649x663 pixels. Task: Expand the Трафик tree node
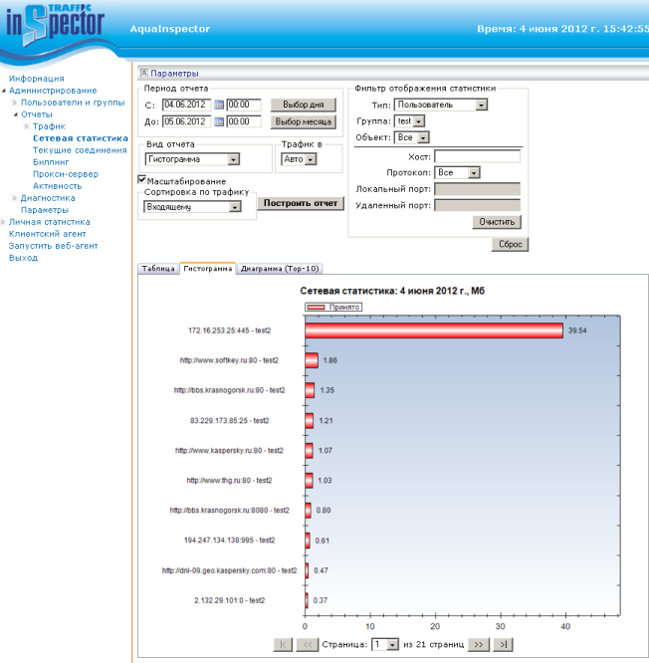click(27, 126)
